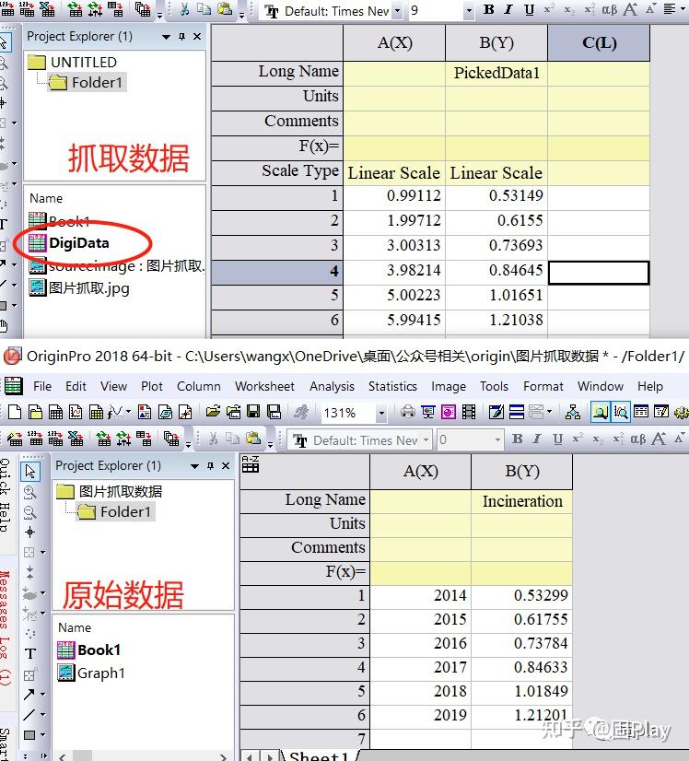This screenshot has height=761, width=689.
Task: Open the Plot menu
Action: pyautogui.click(x=152, y=386)
